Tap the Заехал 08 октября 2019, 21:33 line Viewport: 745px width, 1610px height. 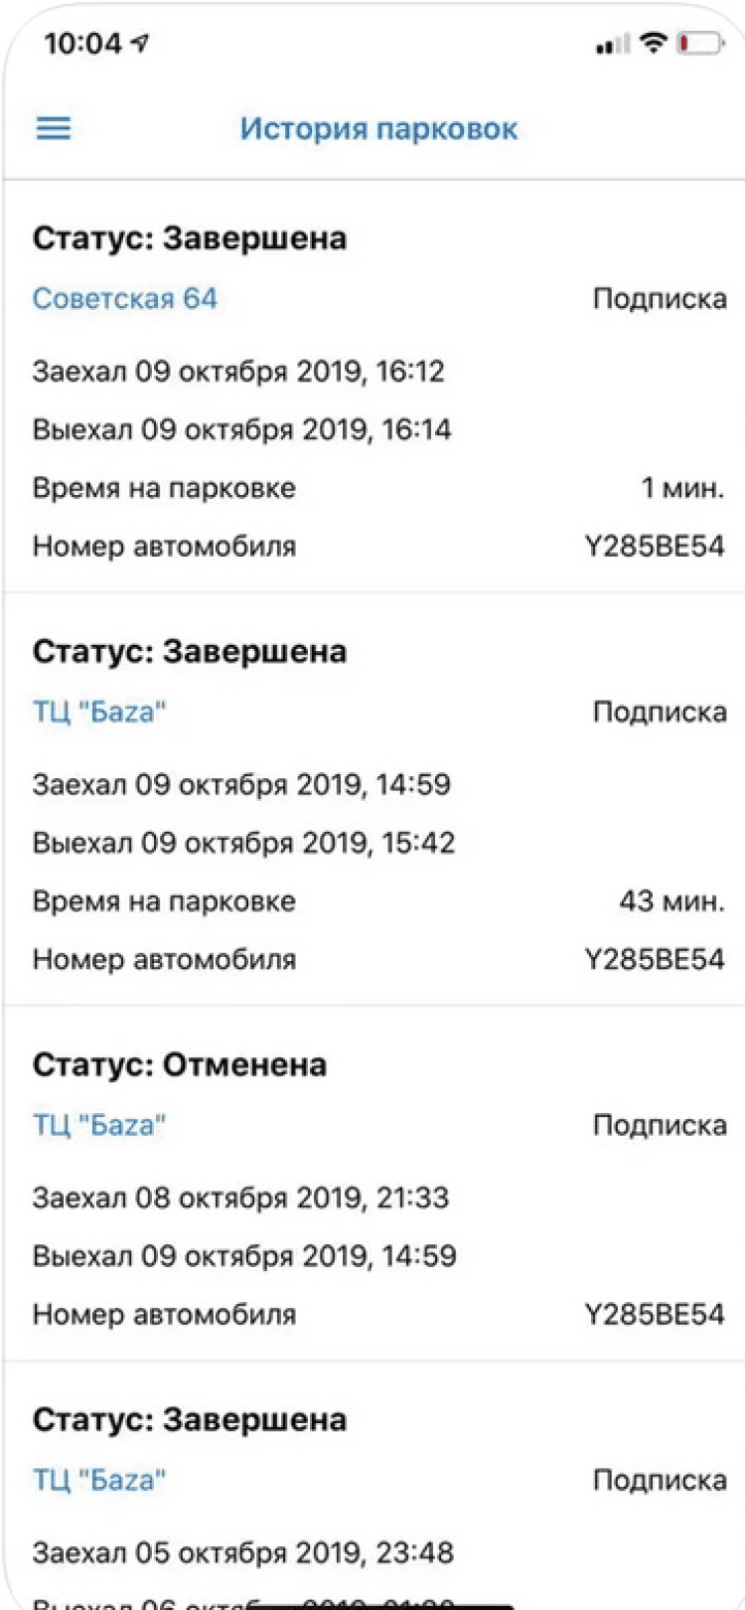(x=240, y=1198)
